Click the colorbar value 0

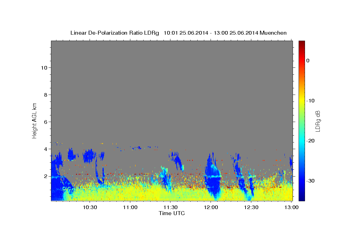[x=308, y=61]
